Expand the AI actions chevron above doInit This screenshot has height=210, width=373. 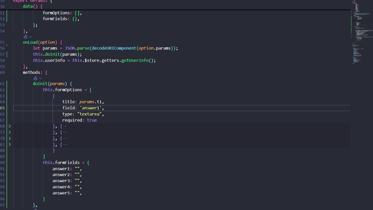pyautogui.click(x=40, y=78)
